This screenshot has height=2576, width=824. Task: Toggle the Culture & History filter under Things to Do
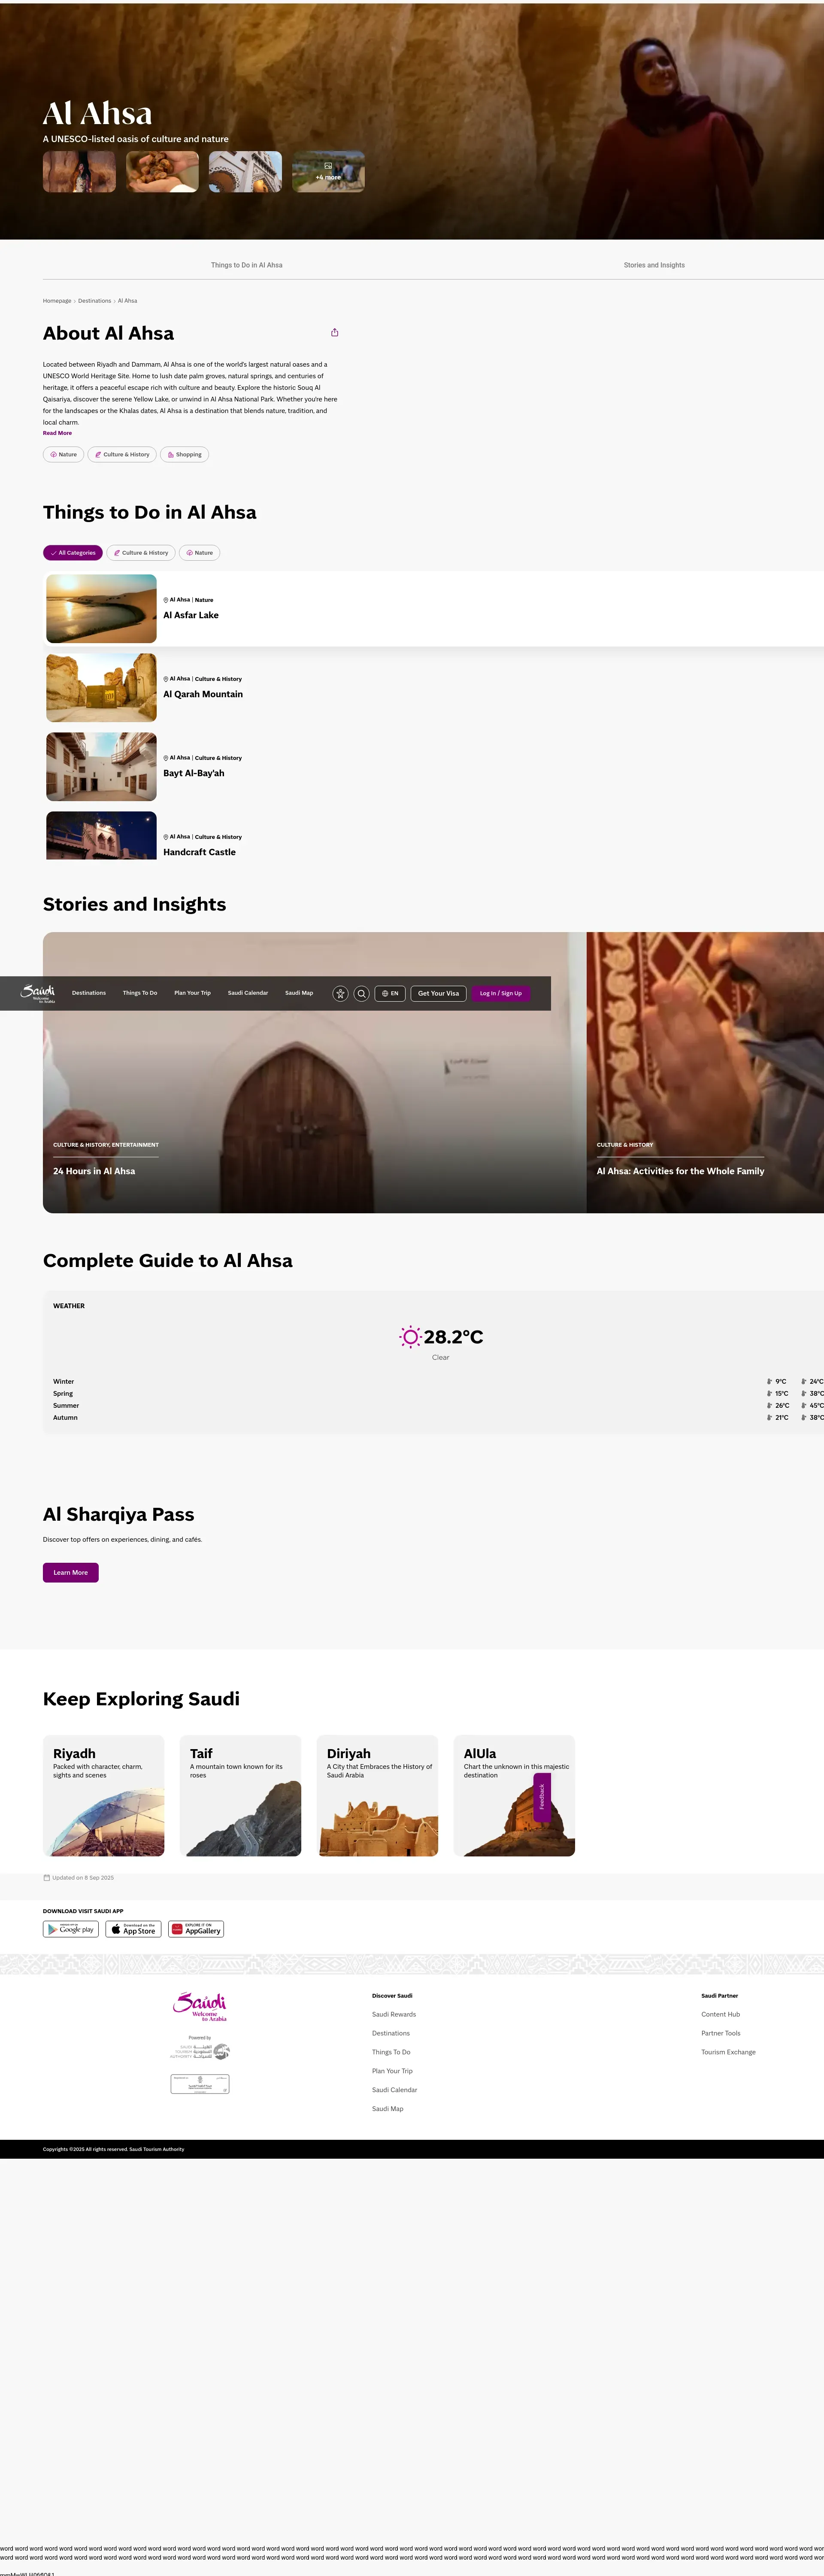[x=141, y=553]
